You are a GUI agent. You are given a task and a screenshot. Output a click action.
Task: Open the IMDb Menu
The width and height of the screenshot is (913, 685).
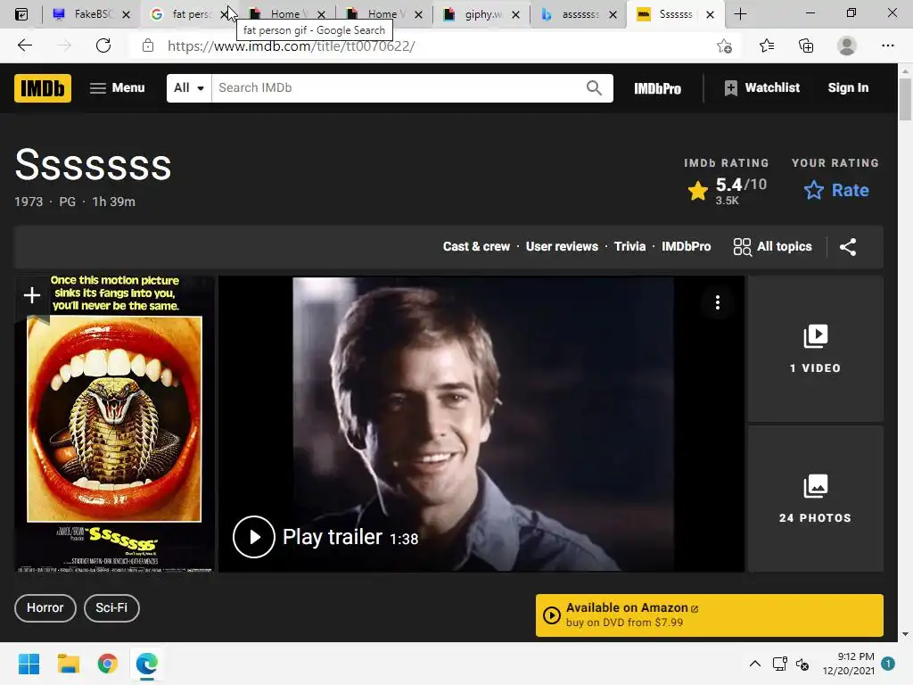click(117, 88)
